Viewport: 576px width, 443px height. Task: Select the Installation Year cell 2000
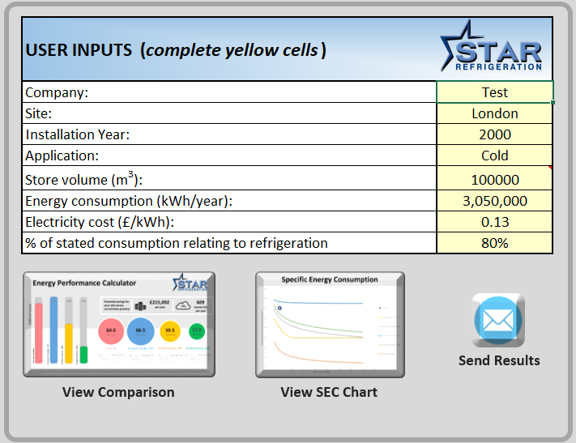coord(494,134)
